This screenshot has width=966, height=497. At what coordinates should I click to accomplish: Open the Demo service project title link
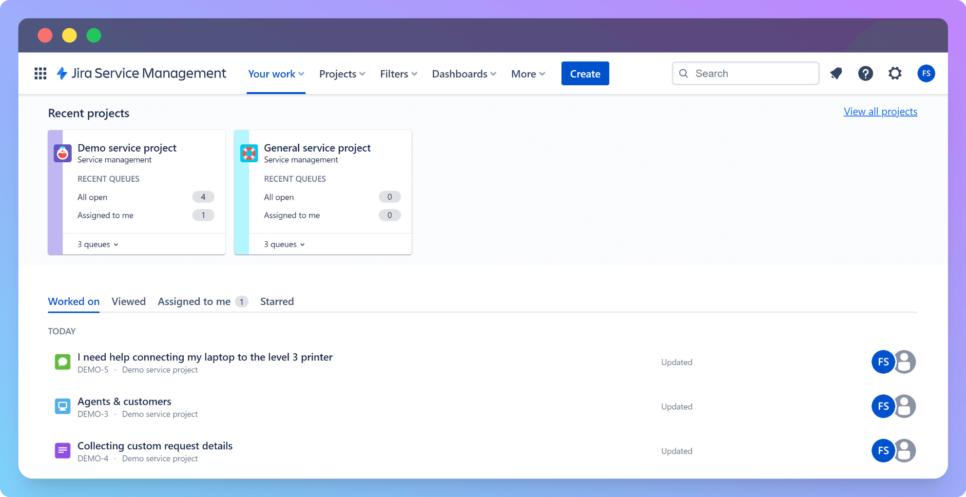tap(127, 148)
